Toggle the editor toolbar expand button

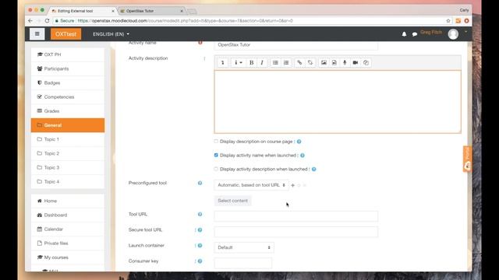click(222, 62)
